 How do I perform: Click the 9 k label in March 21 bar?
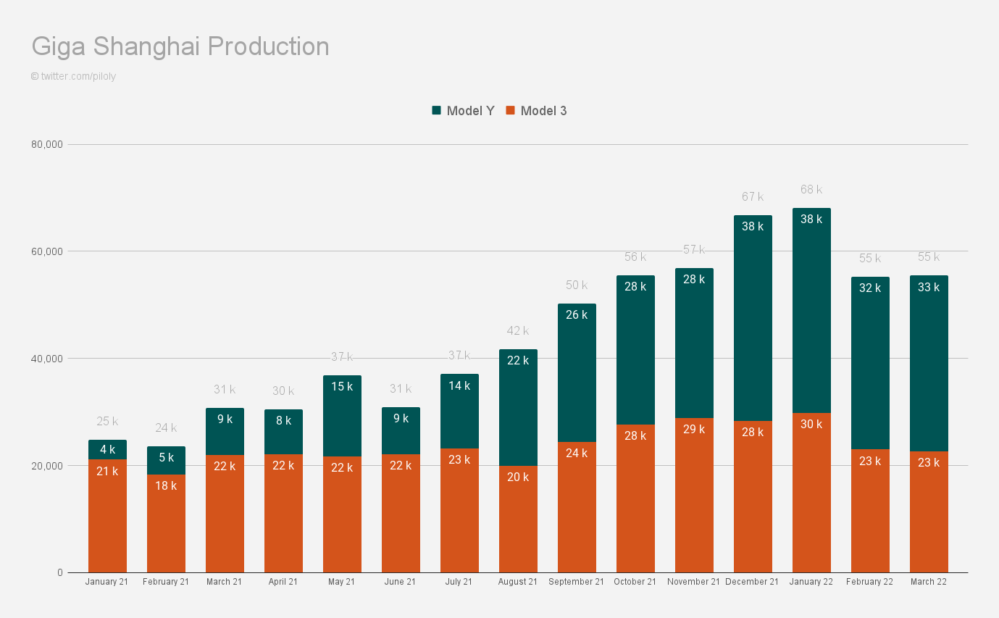(x=225, y=419)
